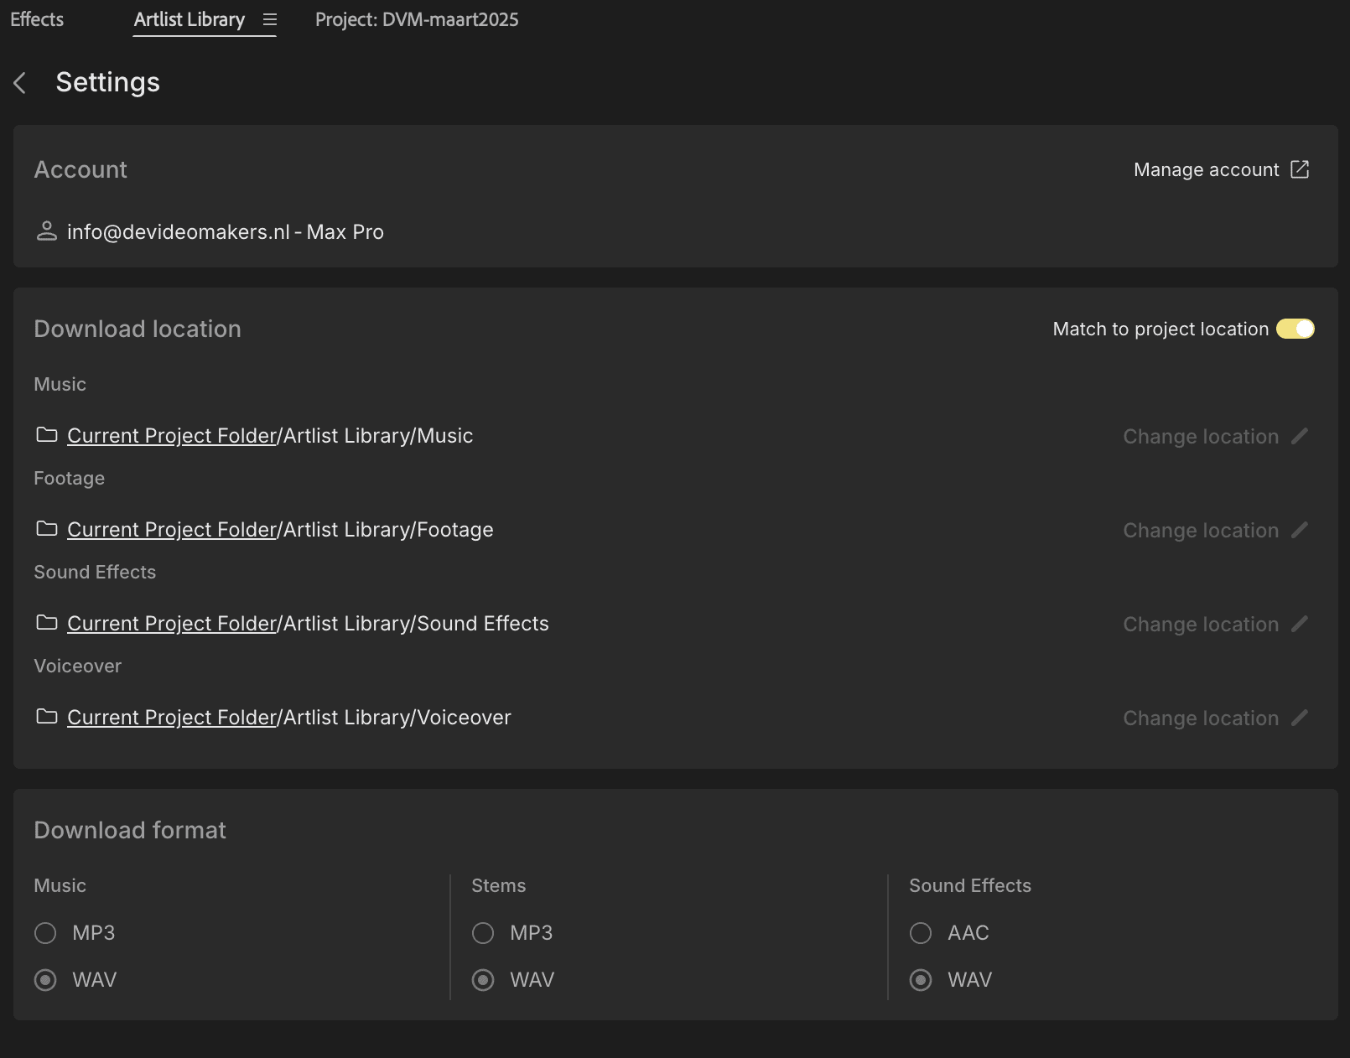The image size is (1350, 1058).
Task: Click the pencil icon for Music location
Action: (x=1299, y=436)
